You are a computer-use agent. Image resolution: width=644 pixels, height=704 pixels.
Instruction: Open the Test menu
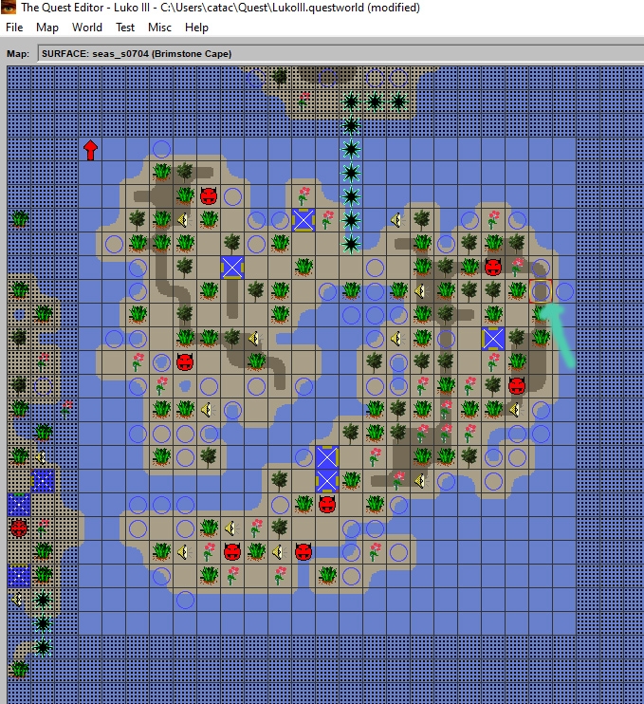(x=125, y=28)
